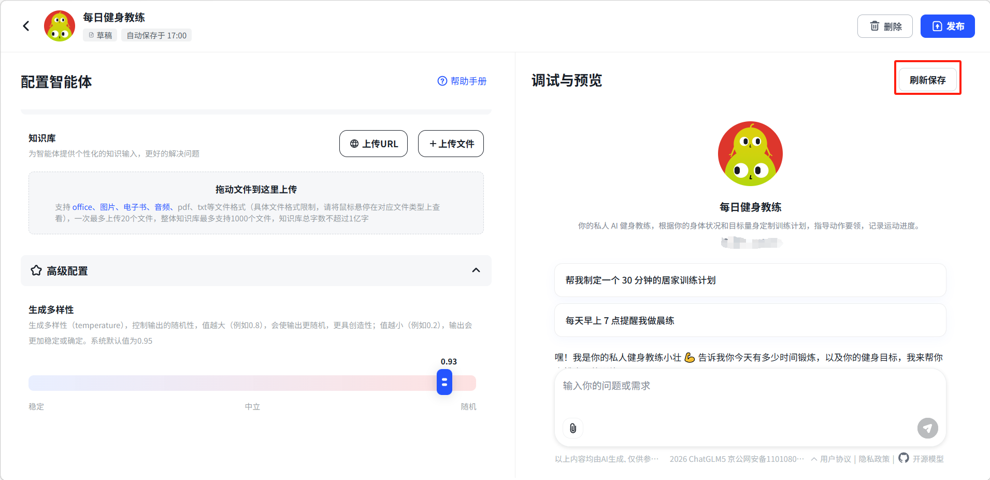Screen dimensions: 990x480
Task: Open the 隐私政策 link
Action: 874,459
